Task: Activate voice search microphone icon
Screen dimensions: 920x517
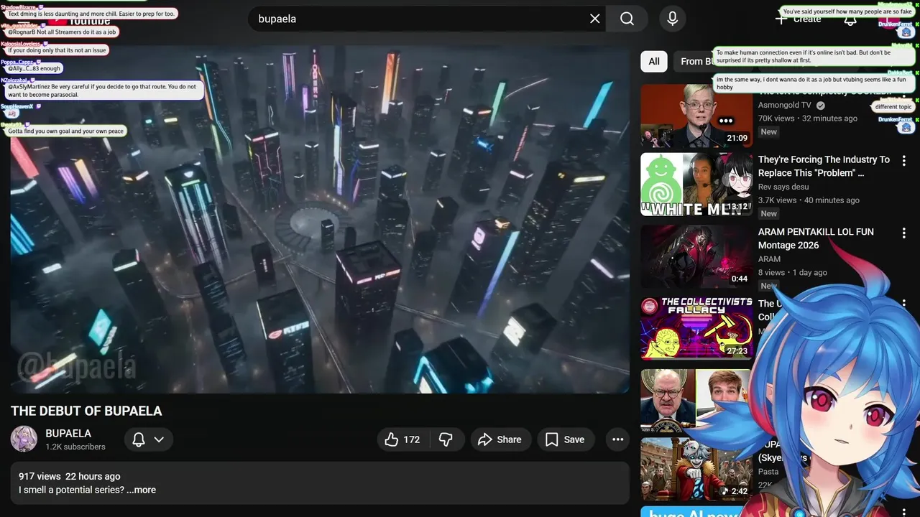Action: pos(672,19)
